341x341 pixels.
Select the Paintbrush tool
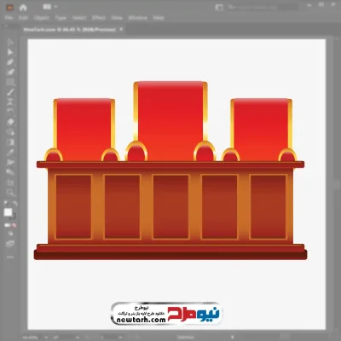click(x=10, y=92)
